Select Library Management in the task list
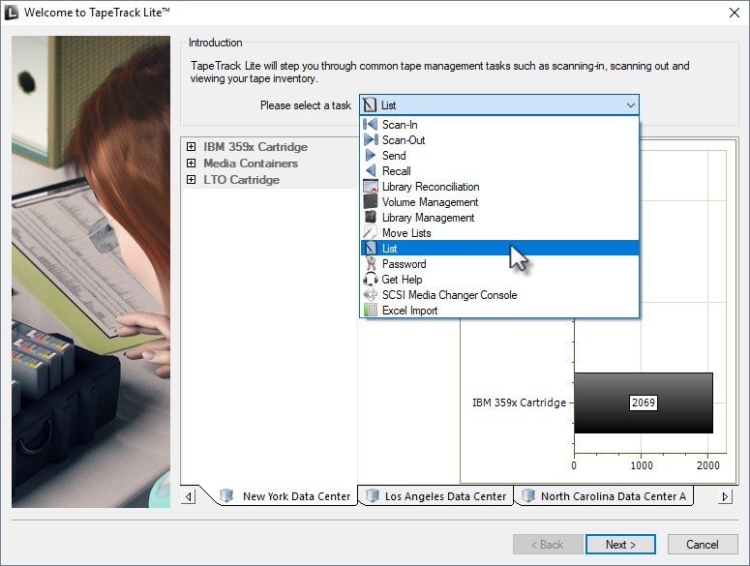Image resolution: width=750 pixels, height=566 pixels. point(499,217)
